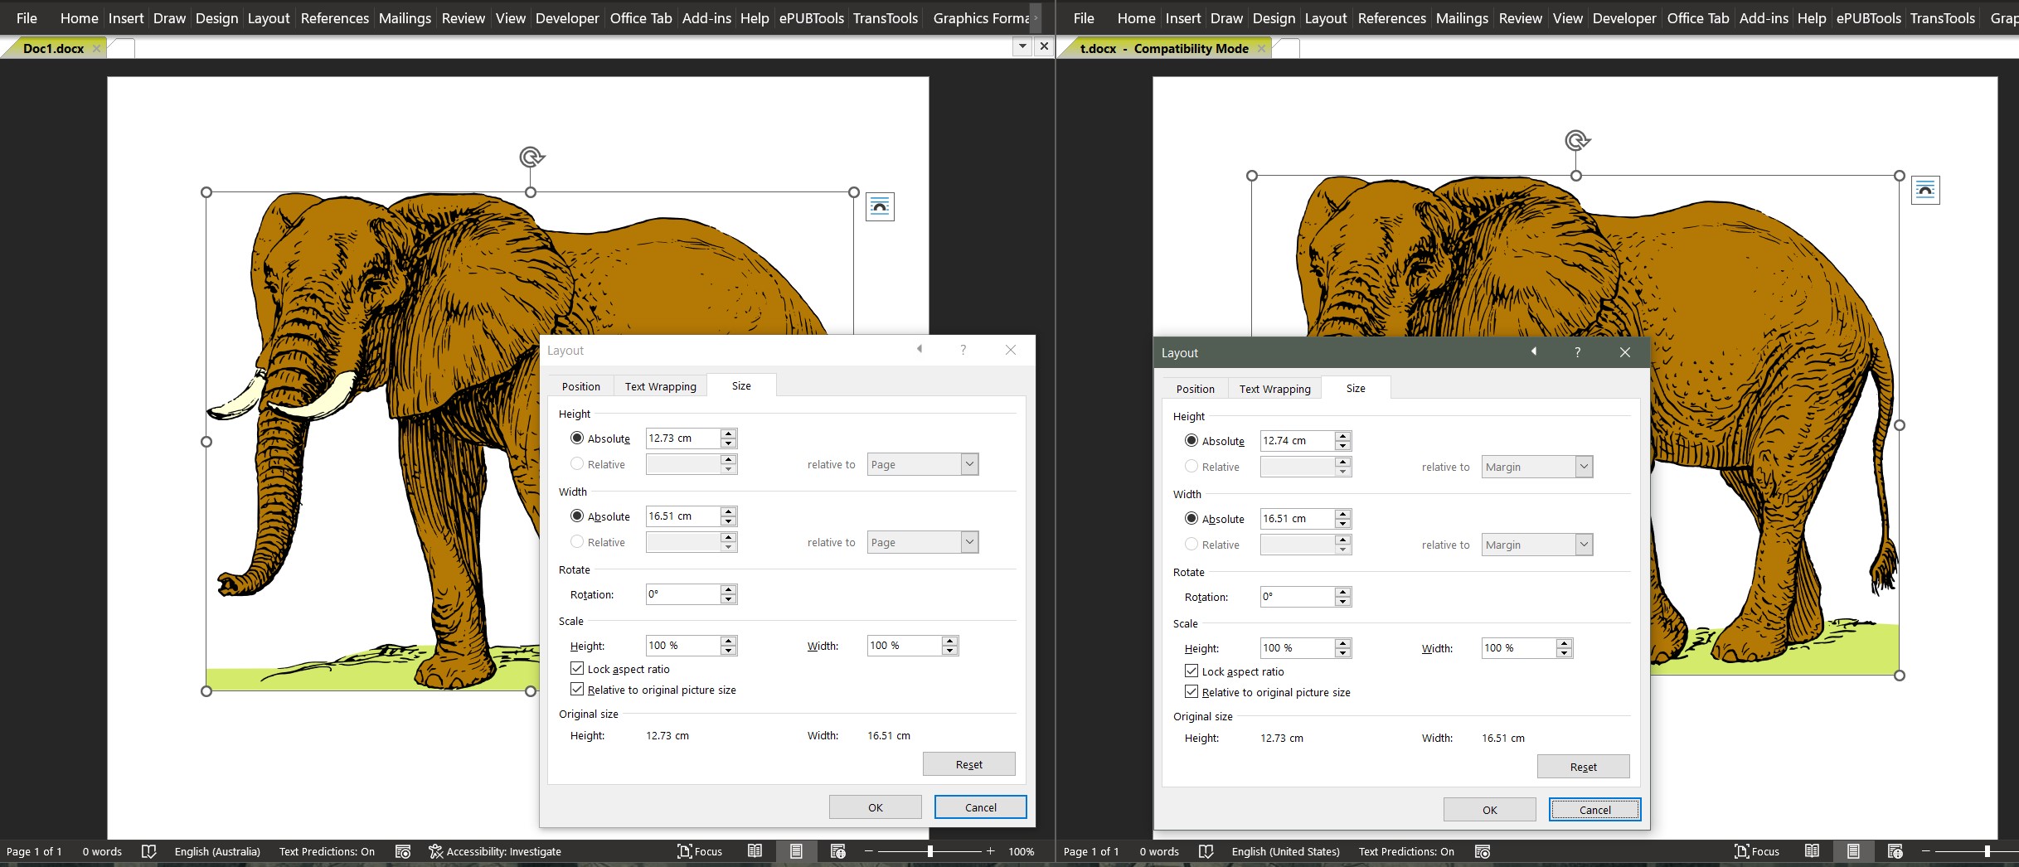Open document tab list dropdown arrow, left window
Screen dimensions: 2019x867
(1022, 47)
